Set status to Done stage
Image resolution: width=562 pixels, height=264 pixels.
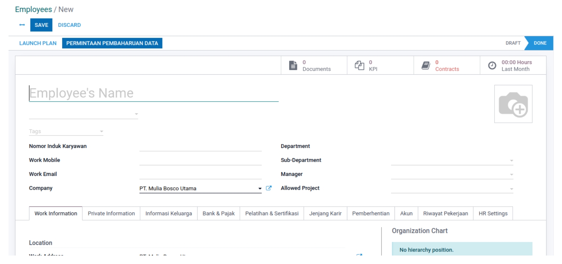pos(540,43)
